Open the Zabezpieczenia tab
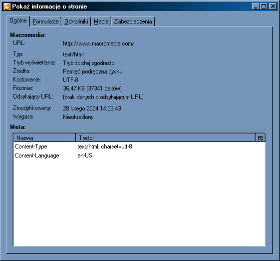This screenshot has height=261, width=280. [133, 21]
